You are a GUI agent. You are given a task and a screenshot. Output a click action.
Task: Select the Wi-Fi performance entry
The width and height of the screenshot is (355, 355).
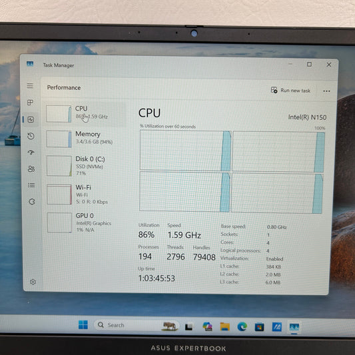85,194
